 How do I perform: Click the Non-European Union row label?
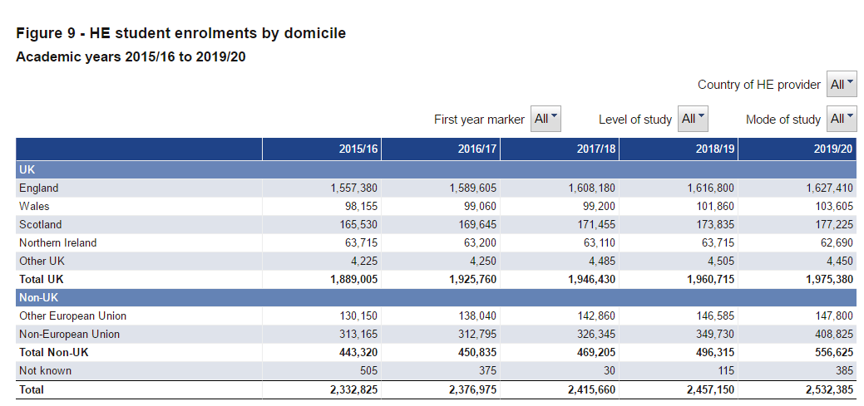tap(69, 335)
